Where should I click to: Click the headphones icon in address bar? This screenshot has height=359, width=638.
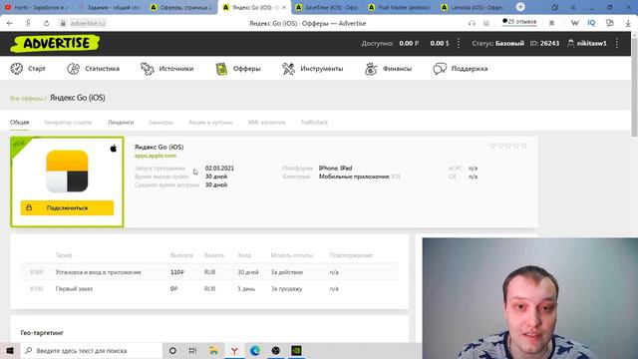(x=472, y=23)
